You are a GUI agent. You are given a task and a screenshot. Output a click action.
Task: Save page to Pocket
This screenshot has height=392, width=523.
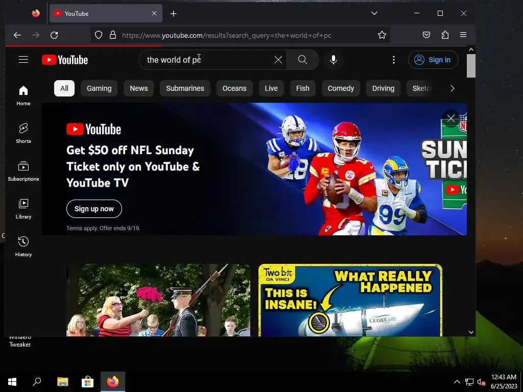(426, 35)
